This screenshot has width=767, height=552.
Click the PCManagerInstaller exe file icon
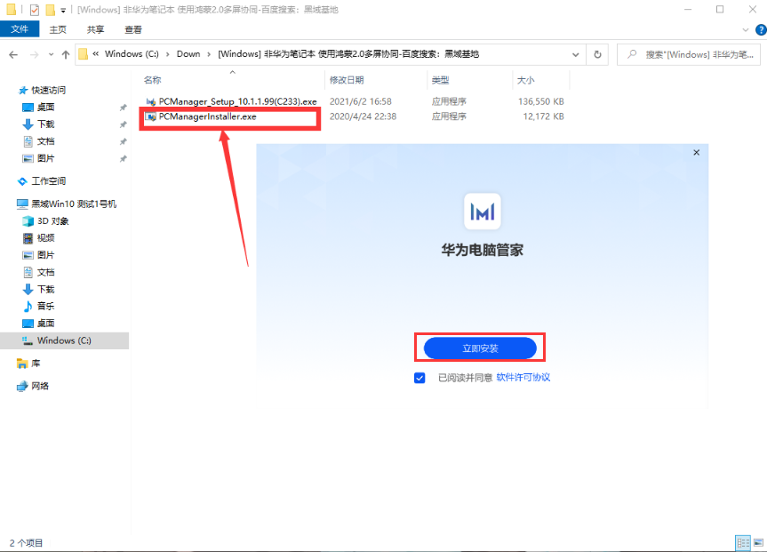pos(151,116)
